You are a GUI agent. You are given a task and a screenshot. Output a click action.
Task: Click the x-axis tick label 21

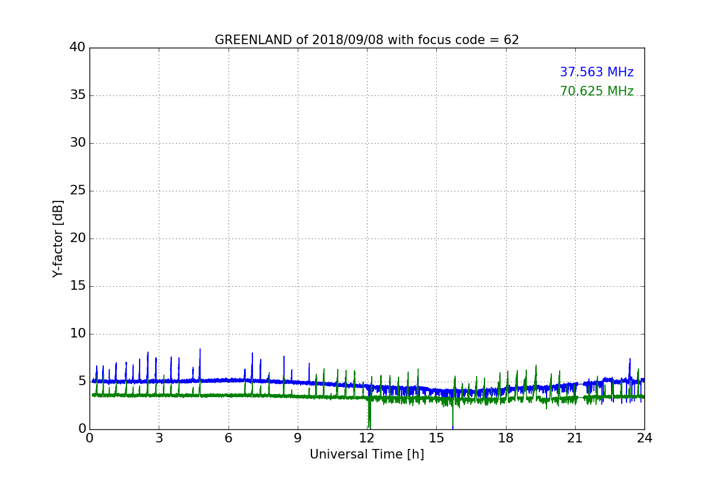pyautogui.click(x=575, y=438)
